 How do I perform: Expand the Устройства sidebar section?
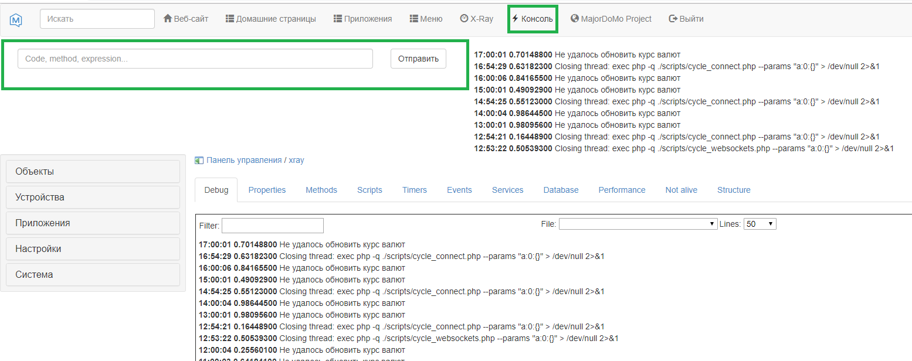[93, 197]
